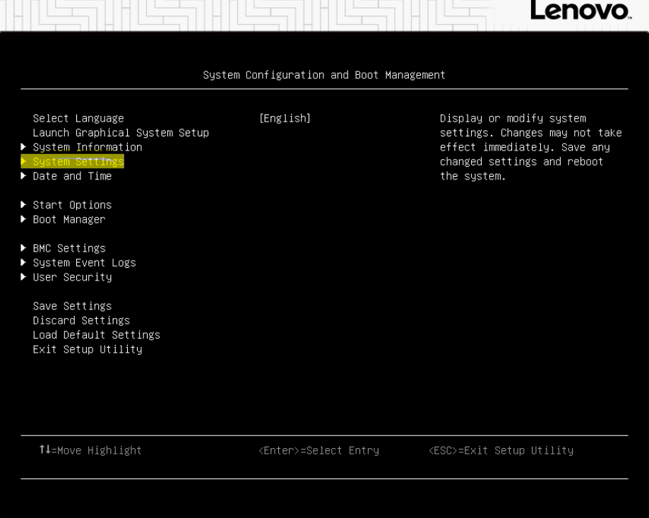Open the System Information submenu

tap(88, 148)
